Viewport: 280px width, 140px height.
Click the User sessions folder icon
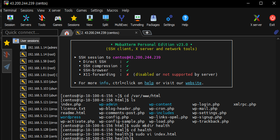click(x=16, y=41)
